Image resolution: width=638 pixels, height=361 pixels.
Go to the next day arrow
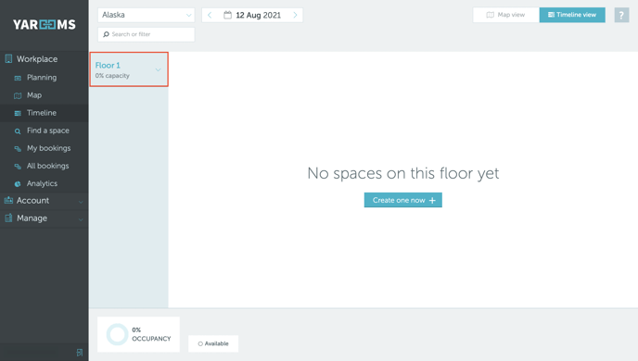[296, 15]
